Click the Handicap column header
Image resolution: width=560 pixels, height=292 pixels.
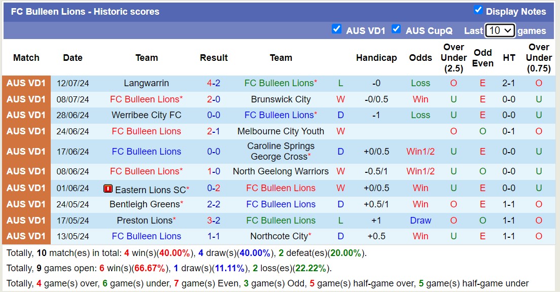pyautogui.click(x=376, y=58)
